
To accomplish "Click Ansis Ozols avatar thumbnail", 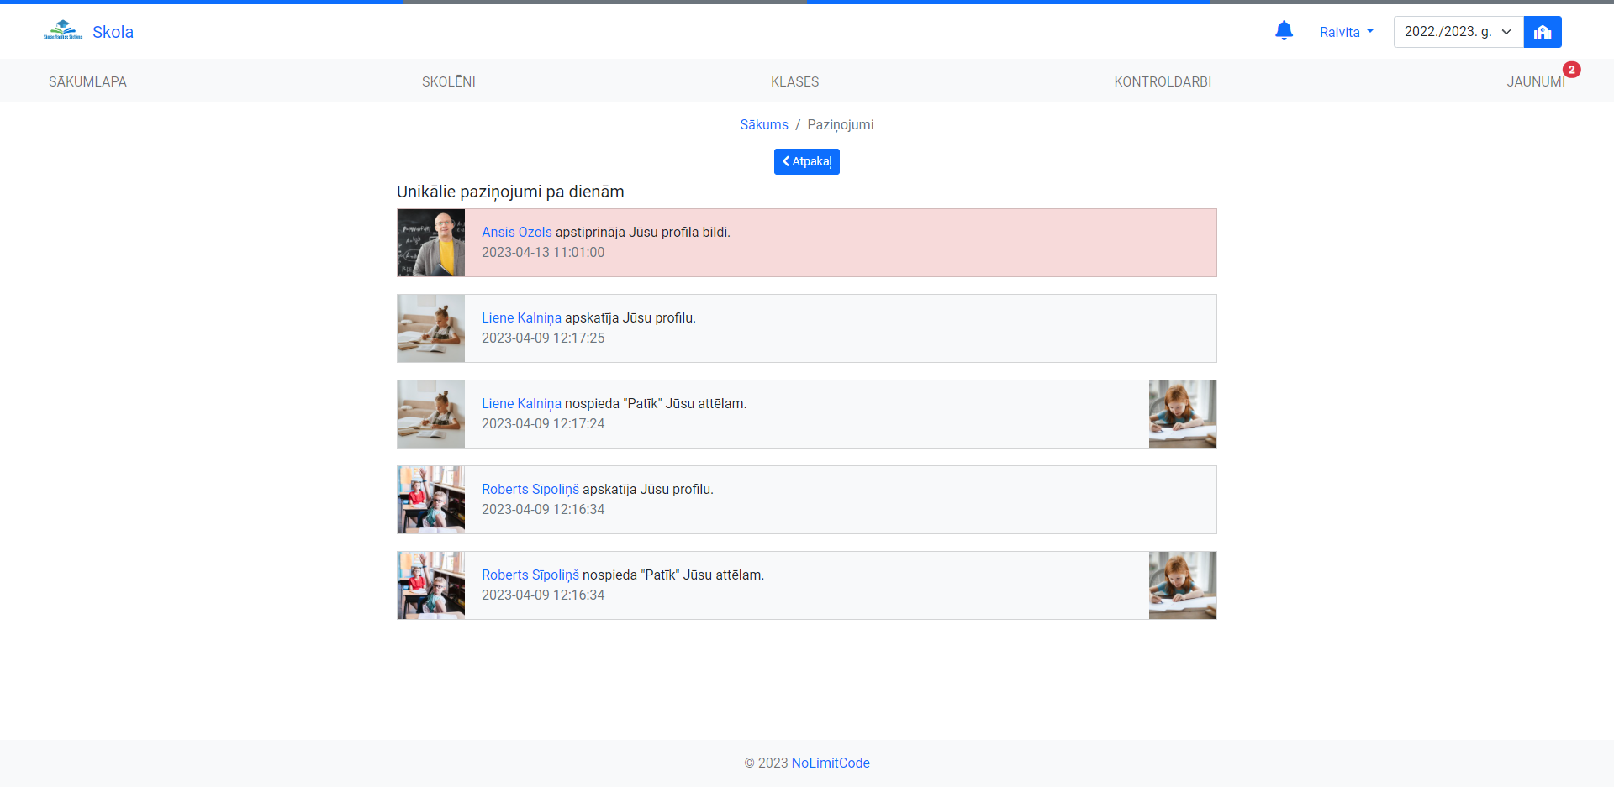I will [431, 243].
